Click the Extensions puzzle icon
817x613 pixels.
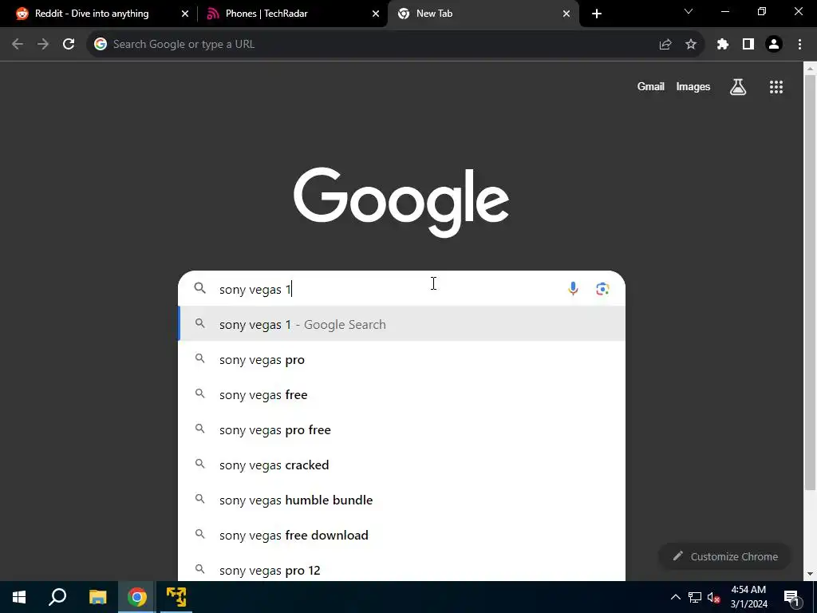pyautogui.click(x=723, y=45)
